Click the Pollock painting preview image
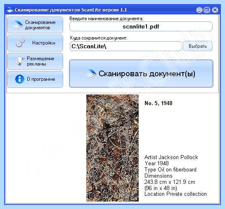Screen dimensions: 225x209 [112, 148]
